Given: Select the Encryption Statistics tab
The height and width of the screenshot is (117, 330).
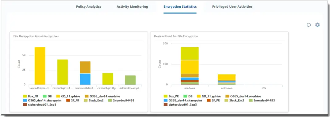Looking at the screenshot, I should (x=180, y=6).
